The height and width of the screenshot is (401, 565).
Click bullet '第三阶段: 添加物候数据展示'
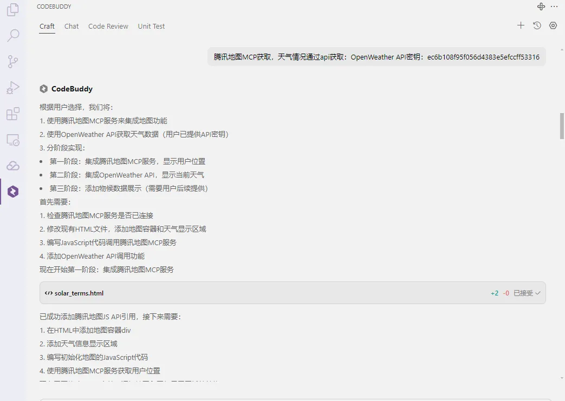pyautogui.click(x=128, y=188)
